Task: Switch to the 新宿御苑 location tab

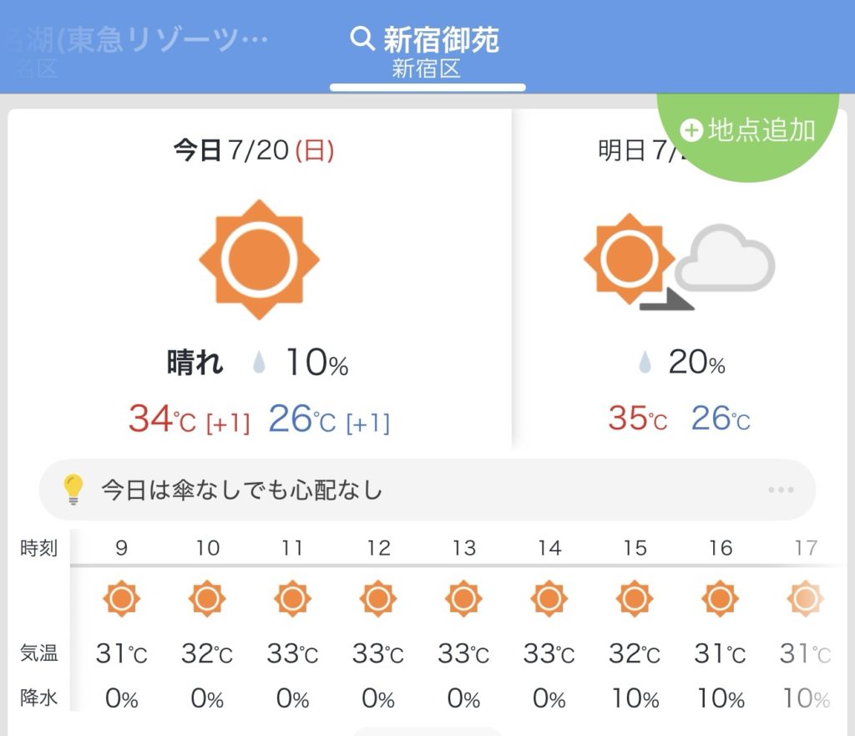Action: (427, 52)
